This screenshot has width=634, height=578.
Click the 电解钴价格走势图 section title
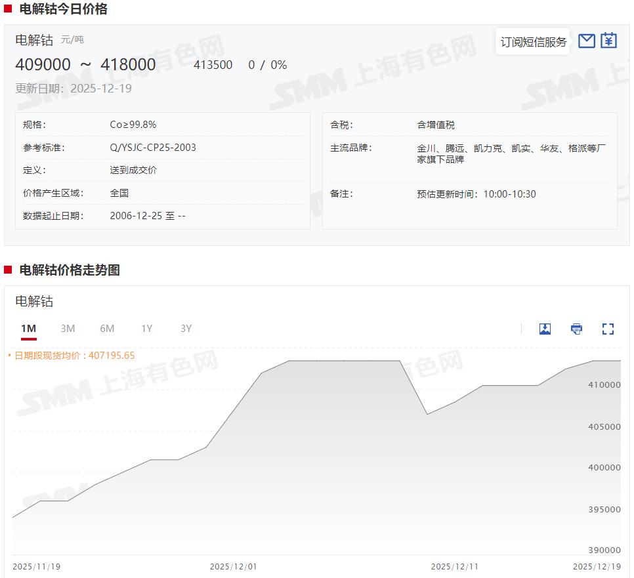point(70,270)
